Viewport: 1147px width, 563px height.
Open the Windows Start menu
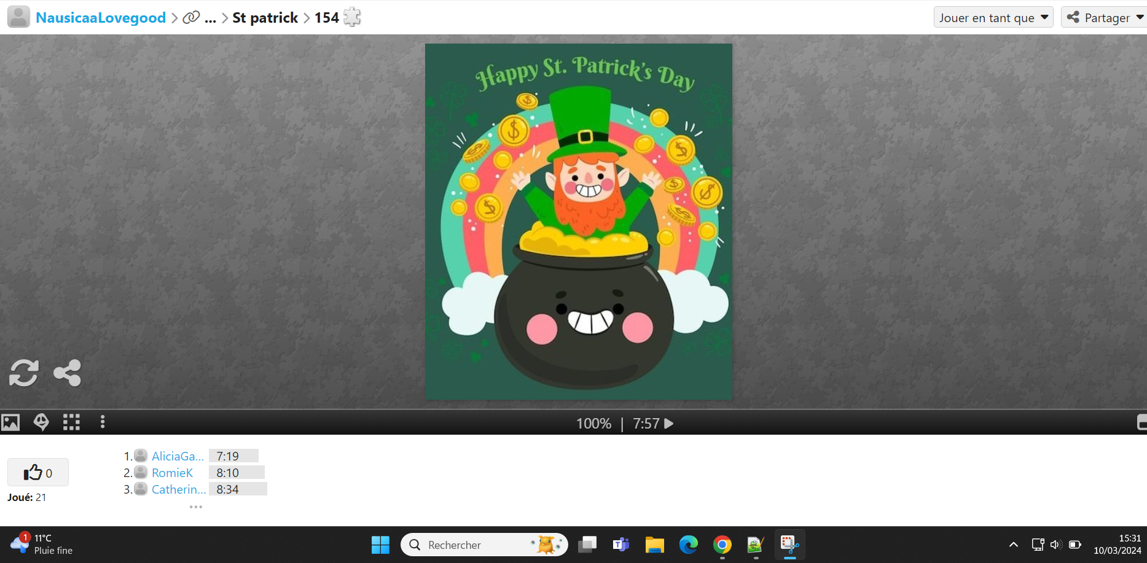tap(380, 545)
